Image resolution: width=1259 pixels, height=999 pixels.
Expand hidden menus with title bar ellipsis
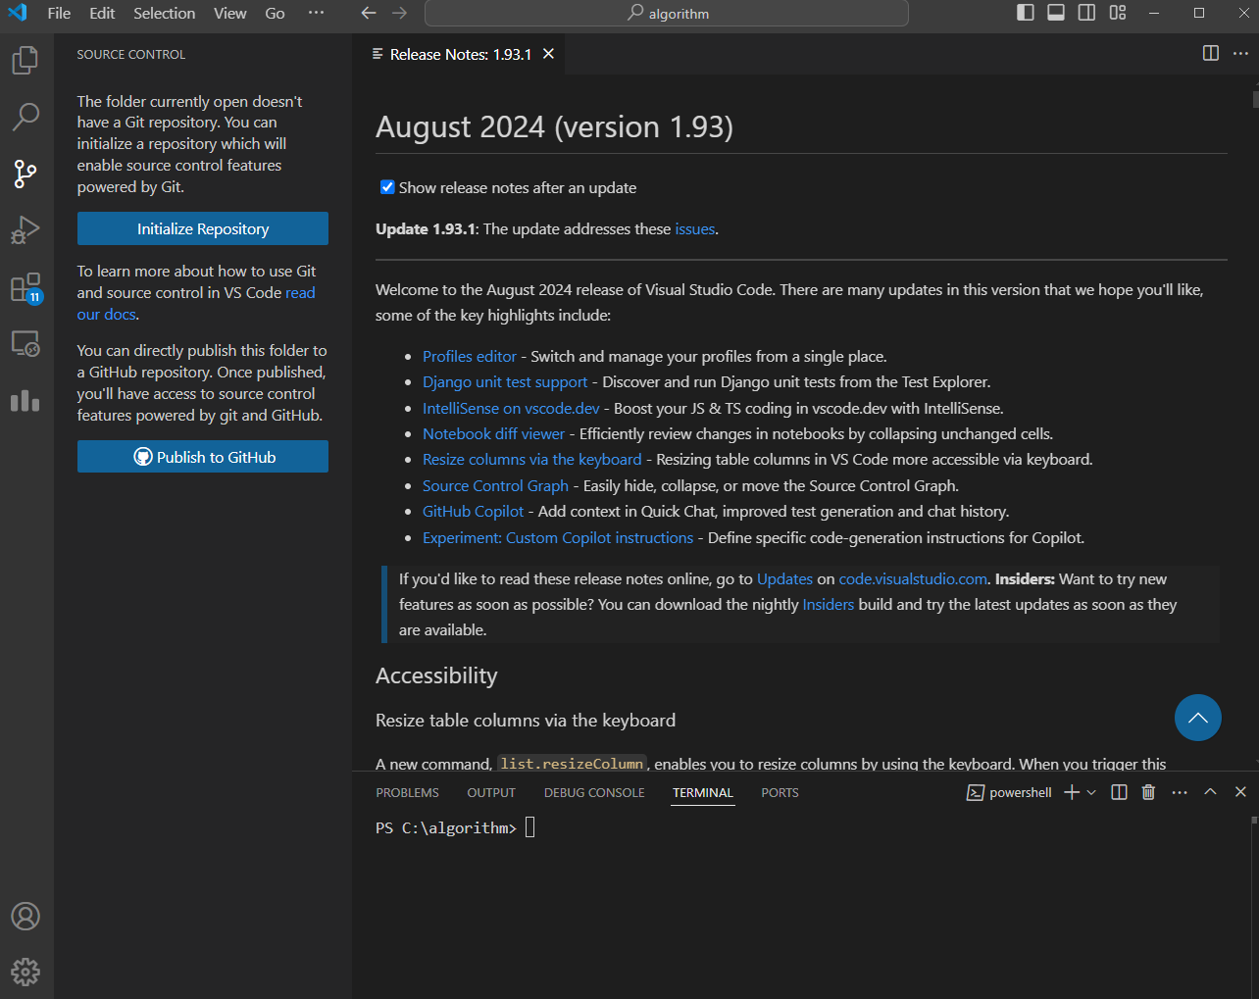click(316, 13)
